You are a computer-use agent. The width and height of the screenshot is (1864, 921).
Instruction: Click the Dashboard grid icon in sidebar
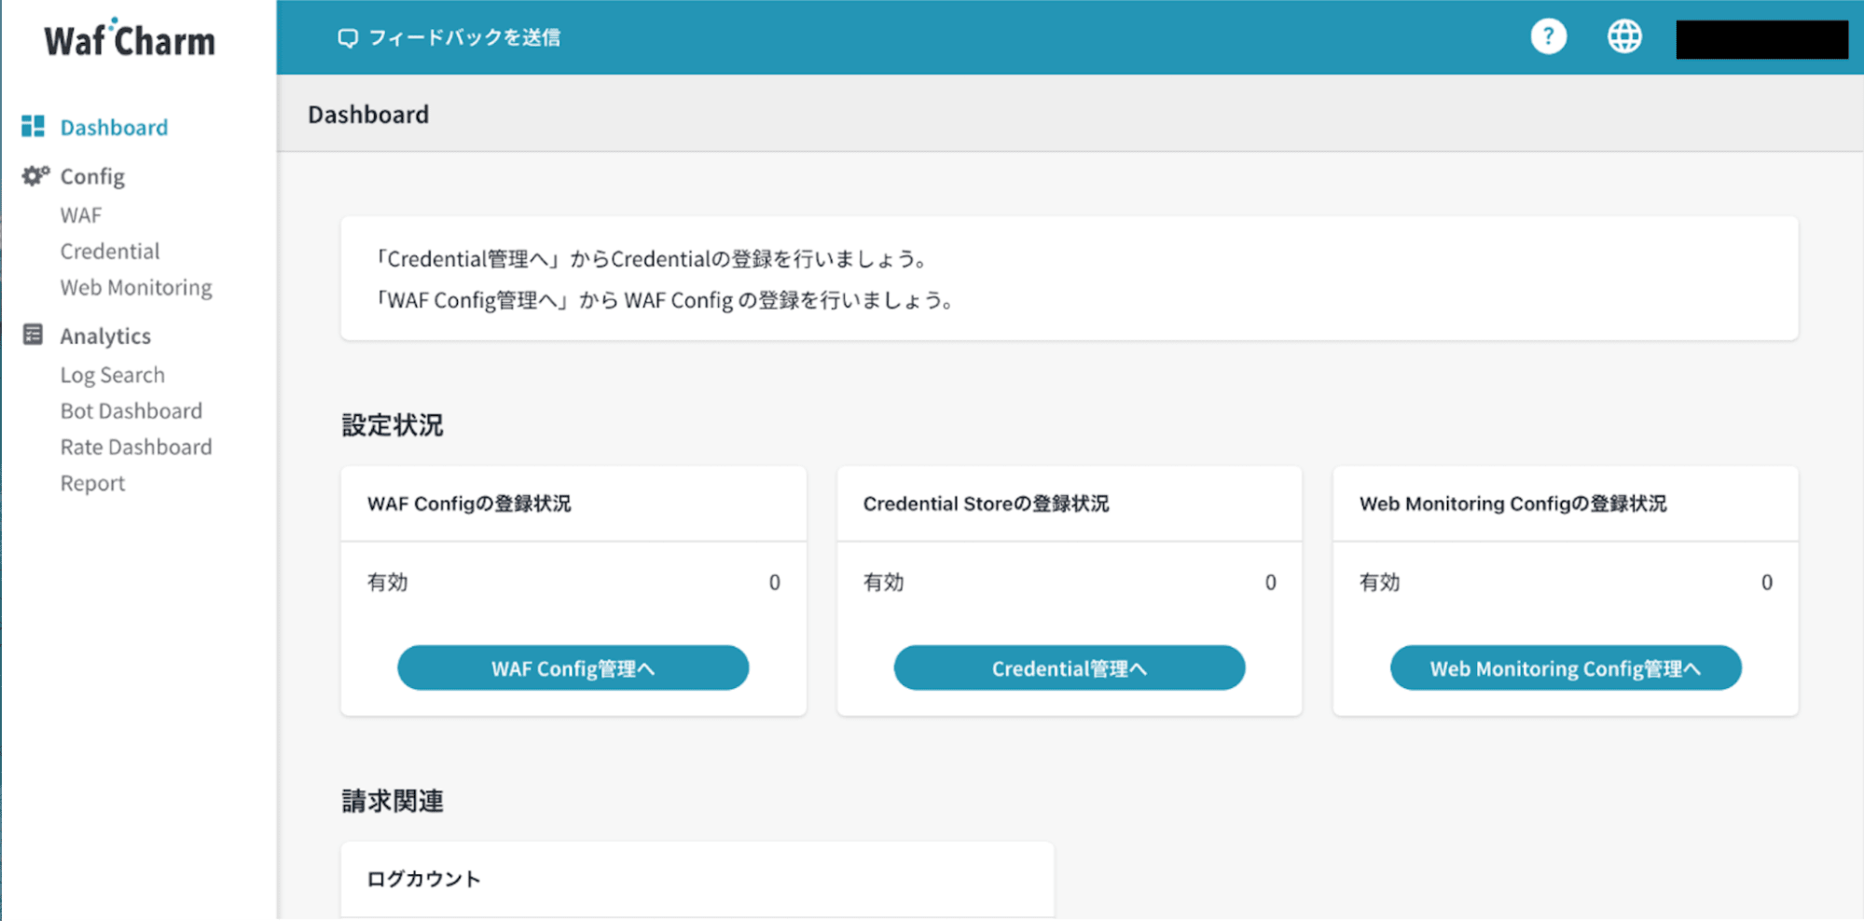pos(33,127)
